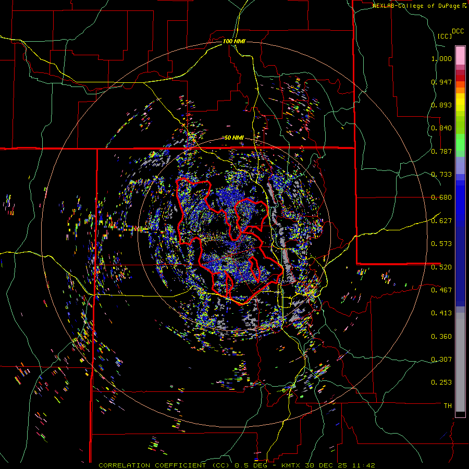
Task: Select the TH threshold label
Action: point(448,406)
